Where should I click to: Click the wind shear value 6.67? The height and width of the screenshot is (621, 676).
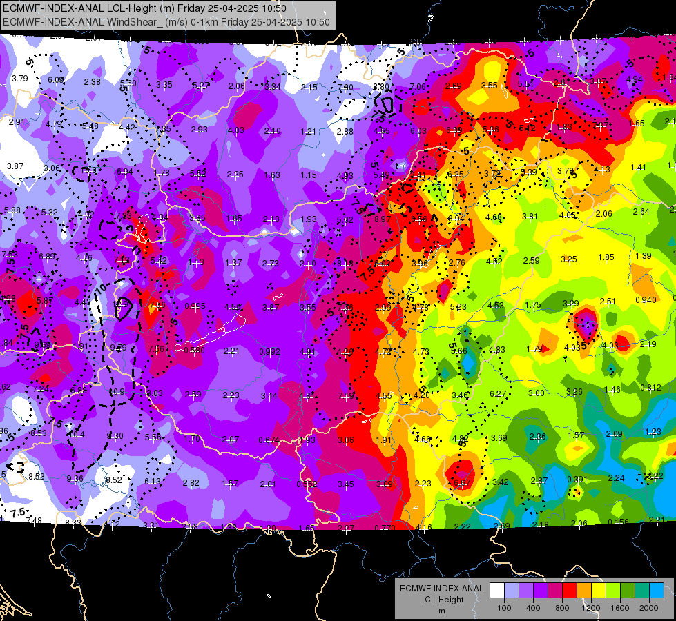[x=462, y=483]
